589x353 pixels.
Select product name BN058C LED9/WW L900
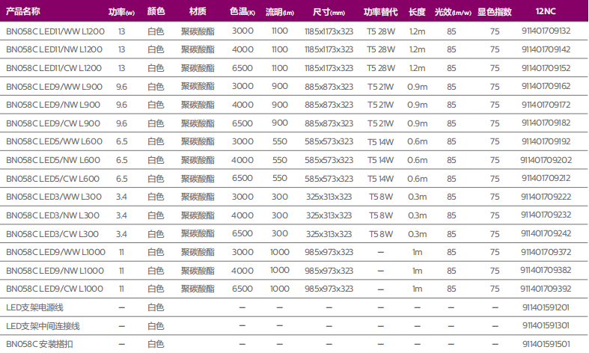[x=54, y=87]
